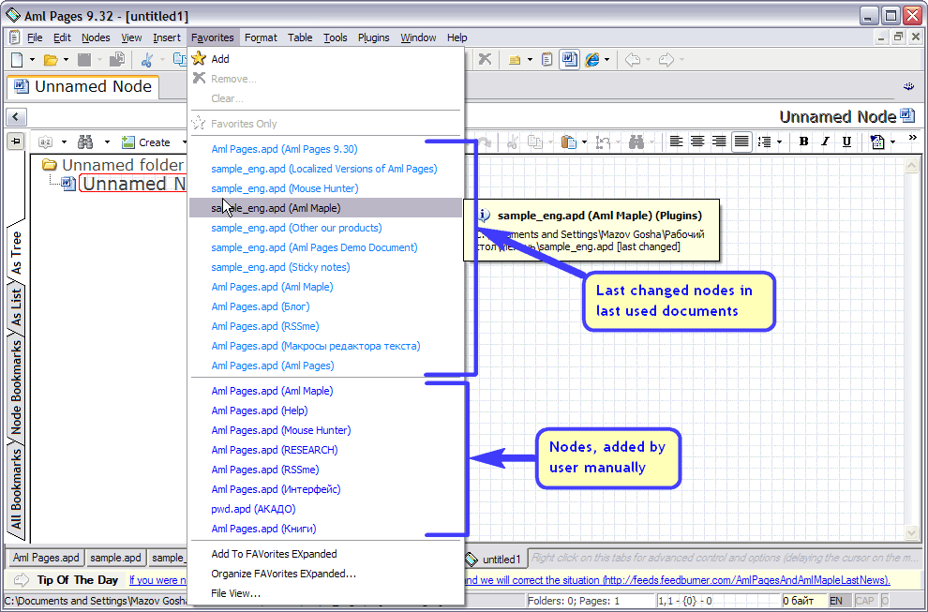Viewport: 928px width, 612px height.
Task: Click the New document toolbar icon
Action: click(x=17, y=59)
